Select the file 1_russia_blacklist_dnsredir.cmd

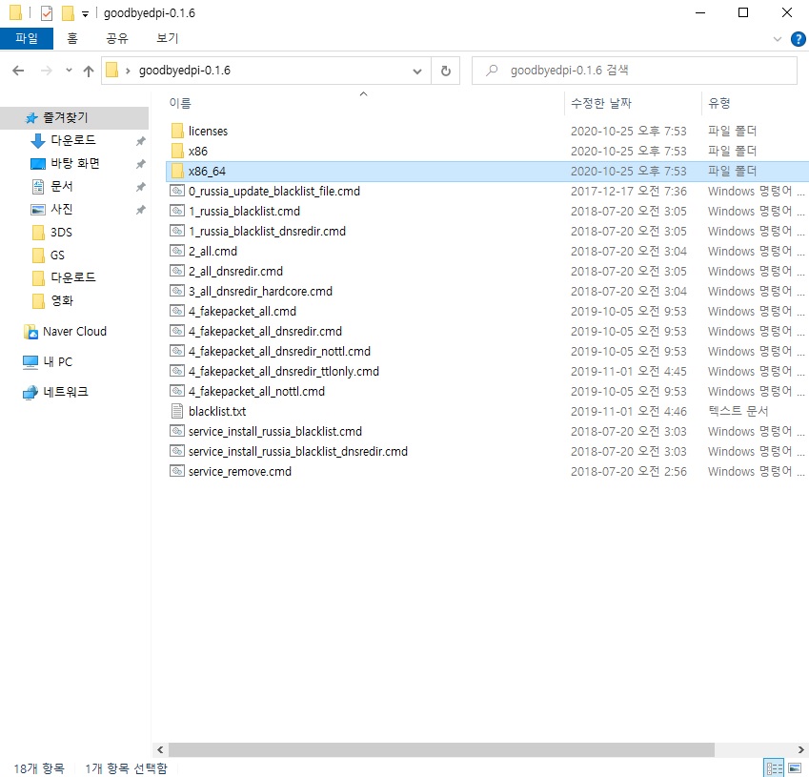tap(267, 232)
